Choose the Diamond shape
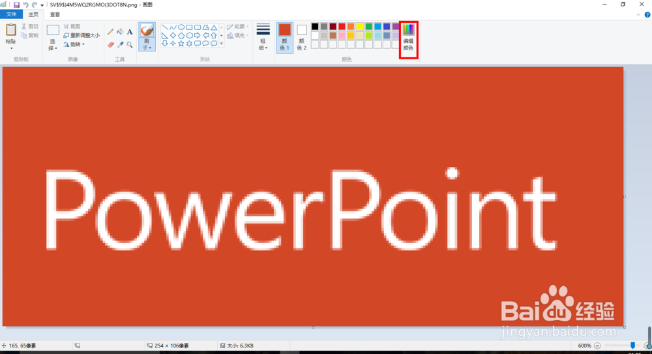The height and width of the screenshot is (354, 652). click(x=173, y=35)
